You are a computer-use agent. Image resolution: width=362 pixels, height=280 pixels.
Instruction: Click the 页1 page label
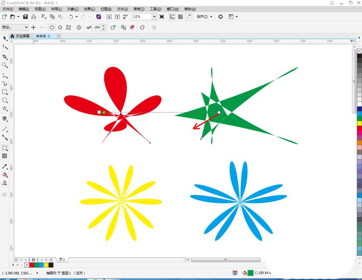(x=62, y=259)
